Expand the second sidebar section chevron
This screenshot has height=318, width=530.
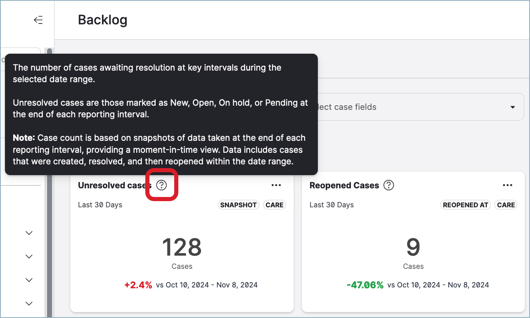28,256
